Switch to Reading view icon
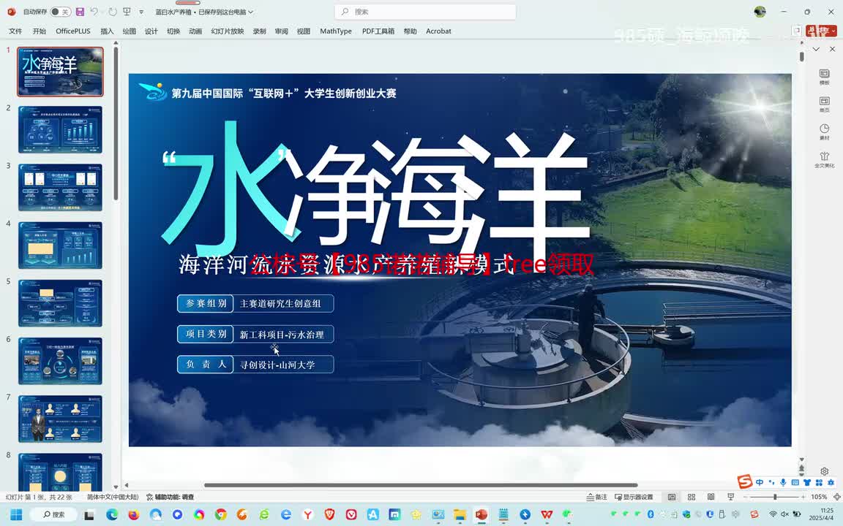The width and height of the screenshot is (843, 526). [x=711, y=497]
